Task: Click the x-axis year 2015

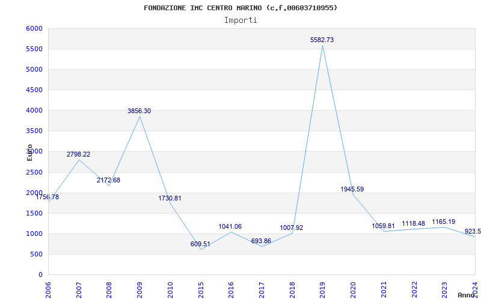Action: pos(201,290)
